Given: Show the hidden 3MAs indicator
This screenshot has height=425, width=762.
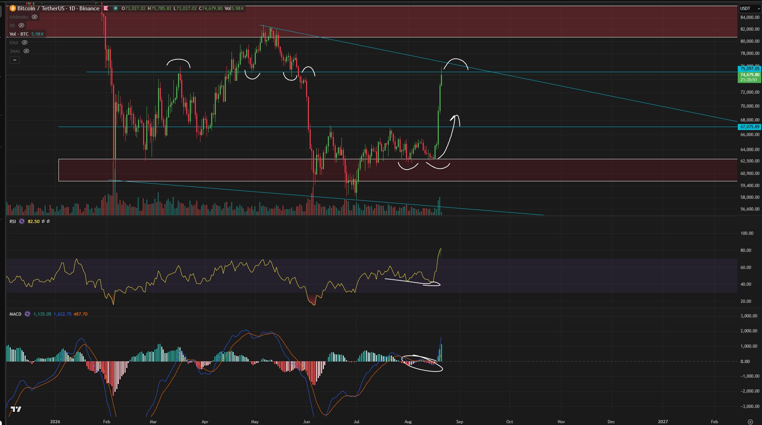Looking at the screenshot, I should point(26,51).
